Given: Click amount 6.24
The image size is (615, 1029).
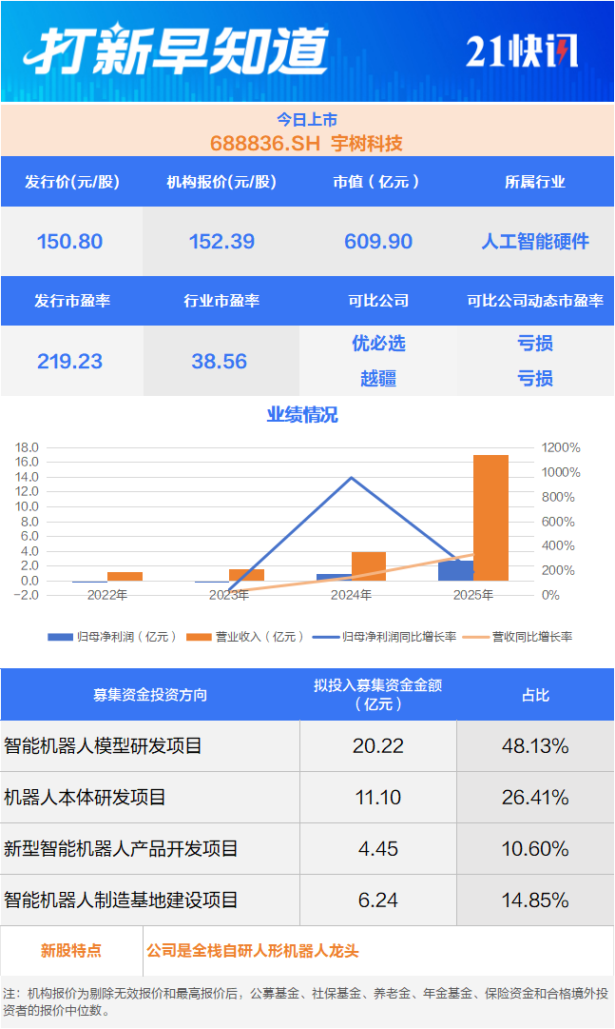Looking at the screenshot, I should point(378,900).
